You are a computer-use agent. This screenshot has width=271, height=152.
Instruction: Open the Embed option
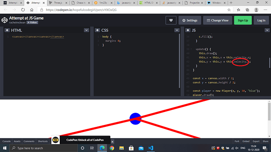(x=246, y=141)
